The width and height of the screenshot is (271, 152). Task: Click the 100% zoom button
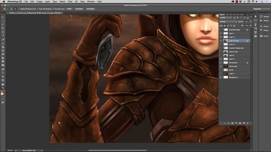point(69,9)
